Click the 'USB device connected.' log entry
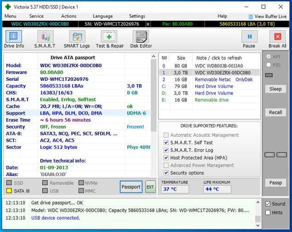The width and height of the screenshot is (292, 232). (x=56, y=218)
